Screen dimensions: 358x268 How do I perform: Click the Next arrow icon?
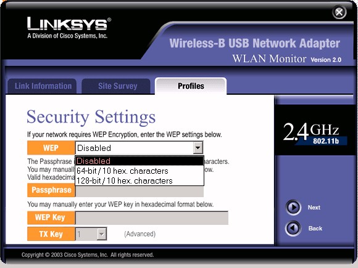[293, 208]
